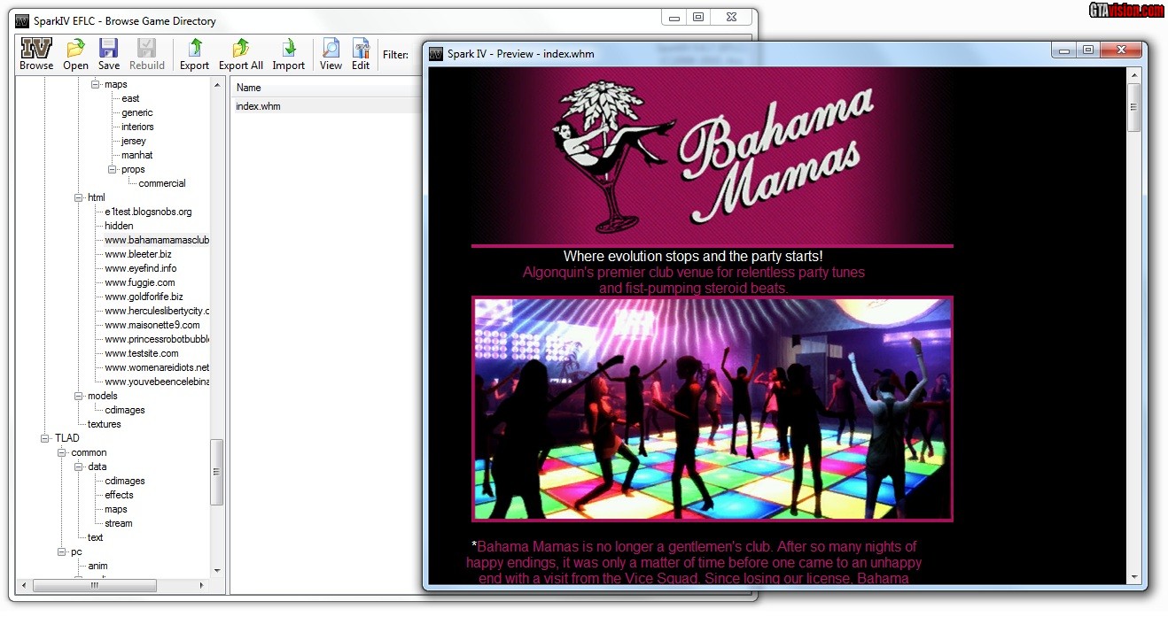
Task: Click the tree's vertical scrollbar thumb
Action: pyautogui.click(x=217, y=472)
